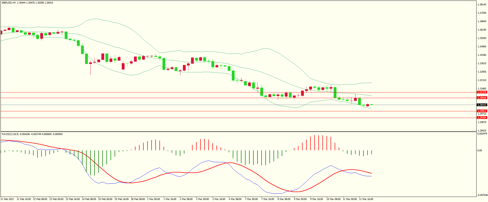
Task: Select the 1.29921 red price label
Action: point(482,111)
